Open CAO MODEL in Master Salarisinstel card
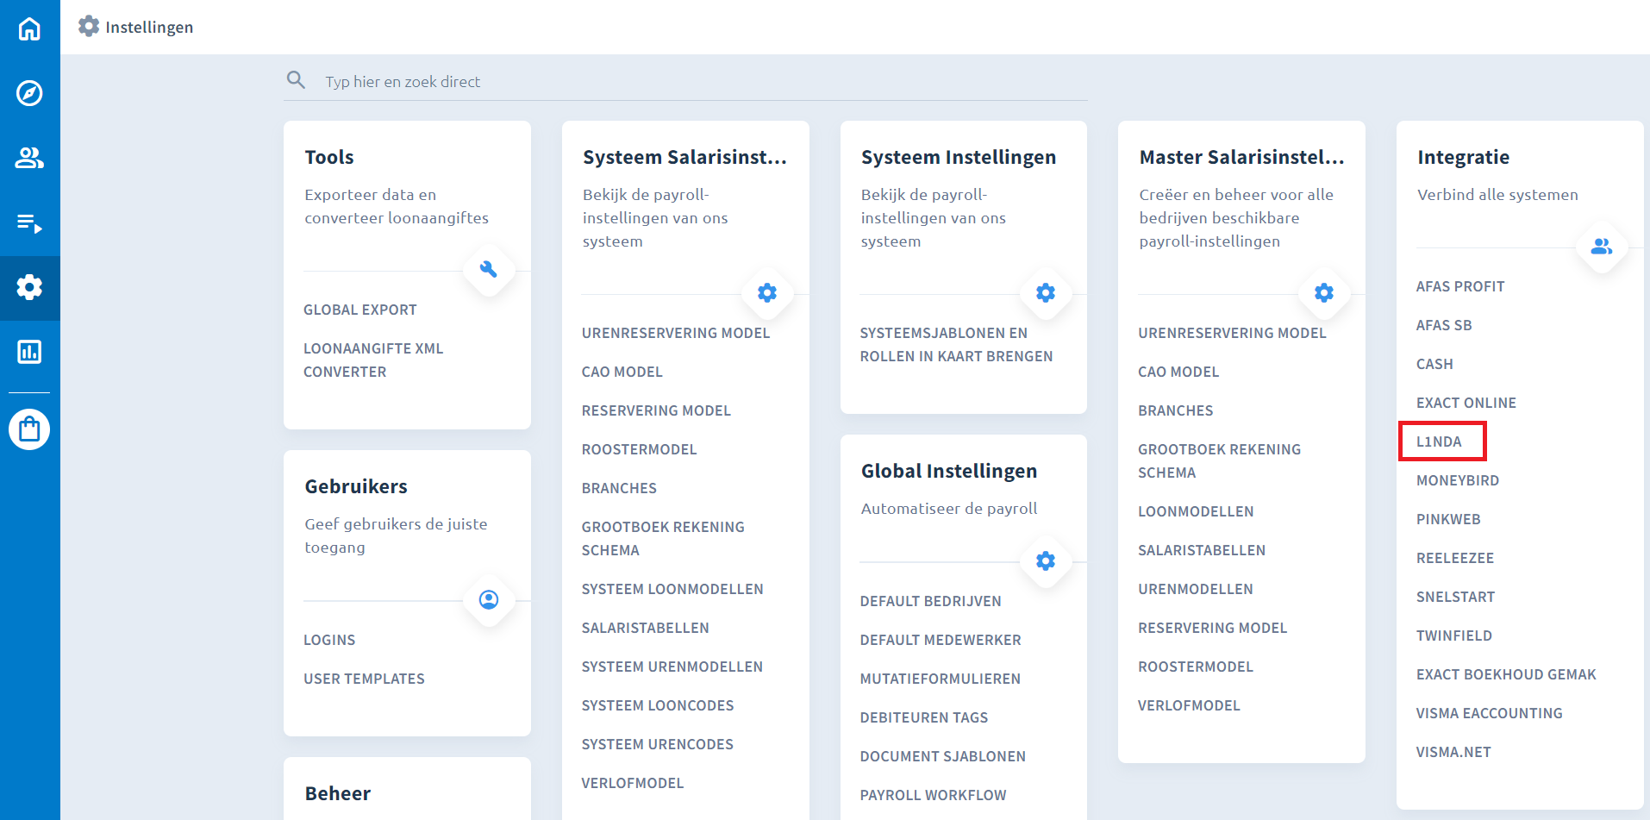This screenshot has height=820, width=1650. [1178, 372]
